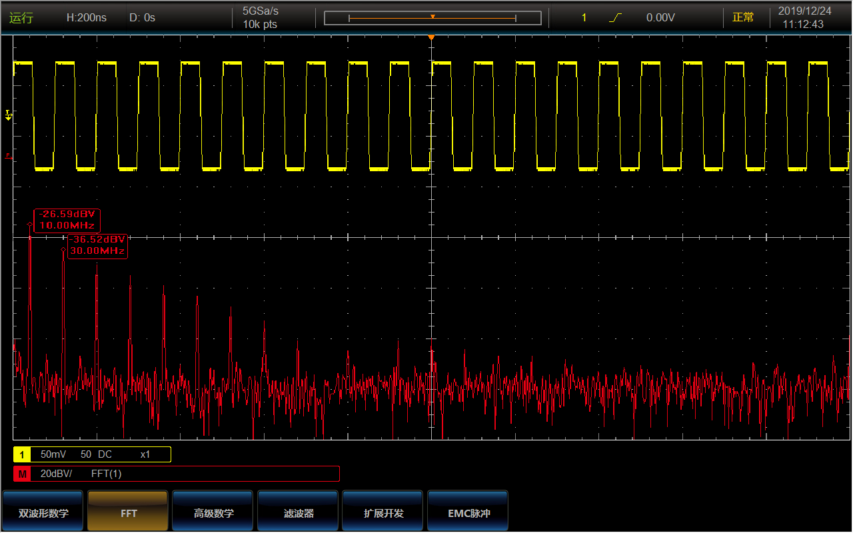
Task: Toggle the 运行 run/stop status
Action: pos(21,18)
